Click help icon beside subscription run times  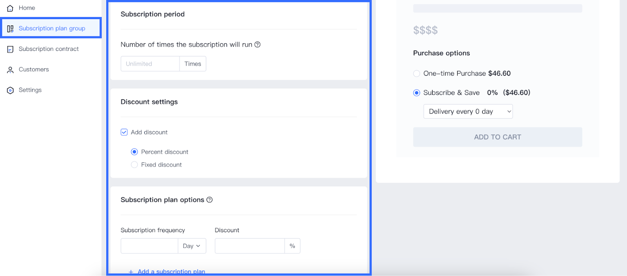click(x=257, y=45)
